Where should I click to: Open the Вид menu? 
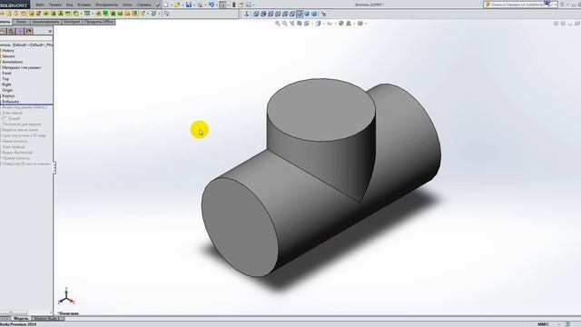(69, 5)
